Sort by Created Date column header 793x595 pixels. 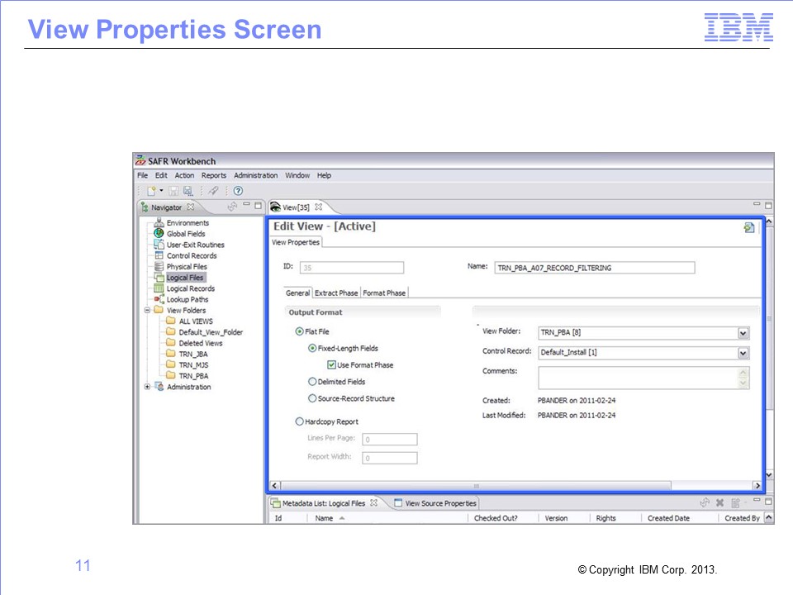(668, 518)
